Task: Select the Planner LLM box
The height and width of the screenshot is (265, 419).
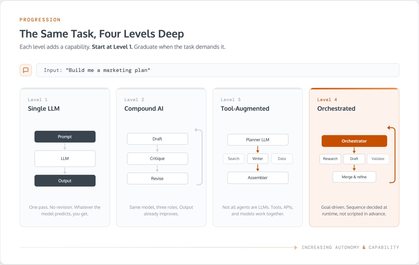Action: coord(258,140)
